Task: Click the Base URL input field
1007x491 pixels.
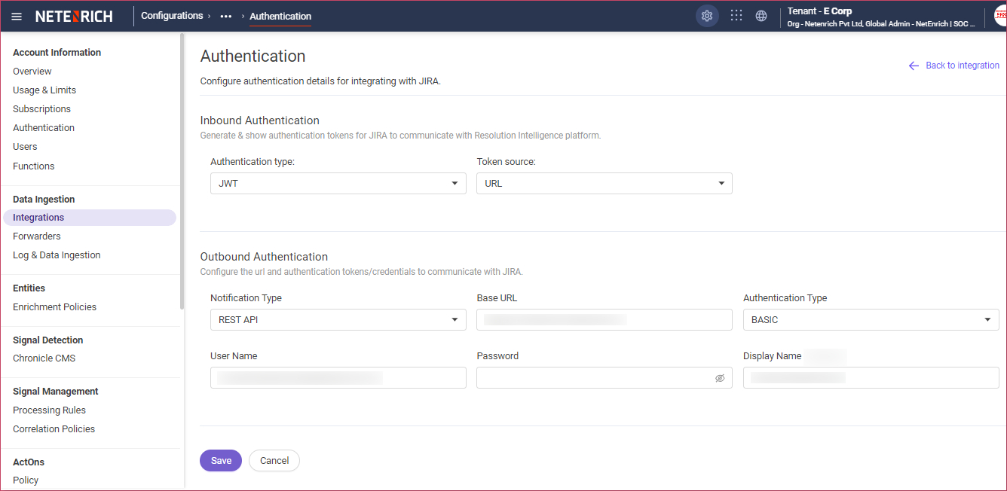Action: pyautogui.click(x=604, y=319)
